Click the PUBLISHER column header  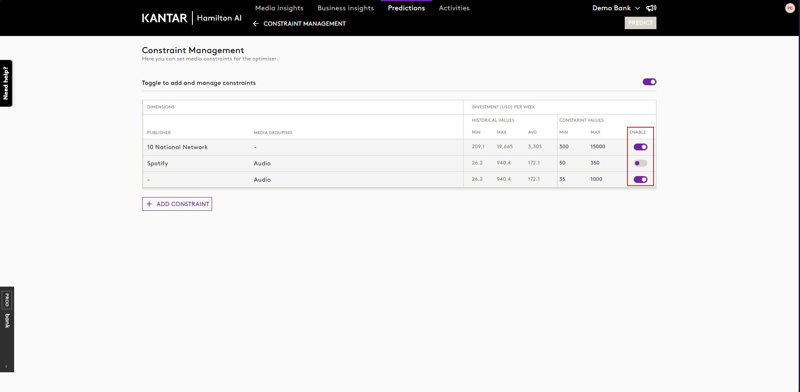pos(159,133)
